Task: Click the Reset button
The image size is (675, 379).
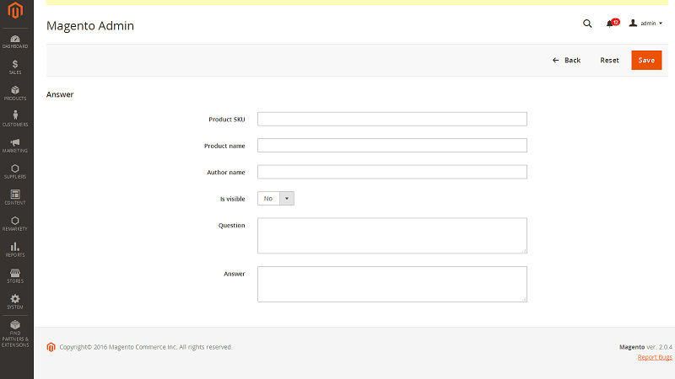Action: [x=609, y=61]
